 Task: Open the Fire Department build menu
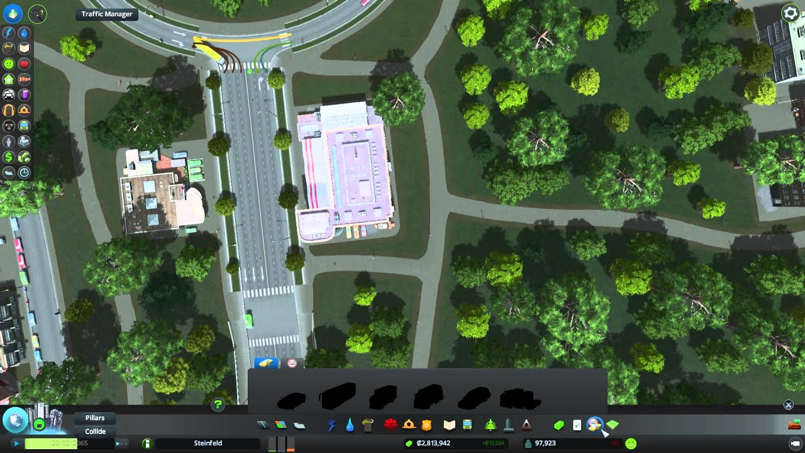tap(409, 425)
